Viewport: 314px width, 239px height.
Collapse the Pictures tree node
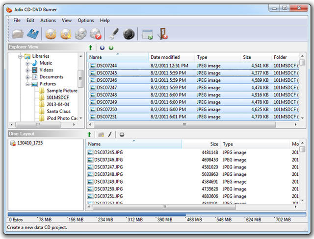pos(27,84)
